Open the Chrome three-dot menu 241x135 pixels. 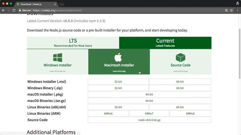coord(238,10)
